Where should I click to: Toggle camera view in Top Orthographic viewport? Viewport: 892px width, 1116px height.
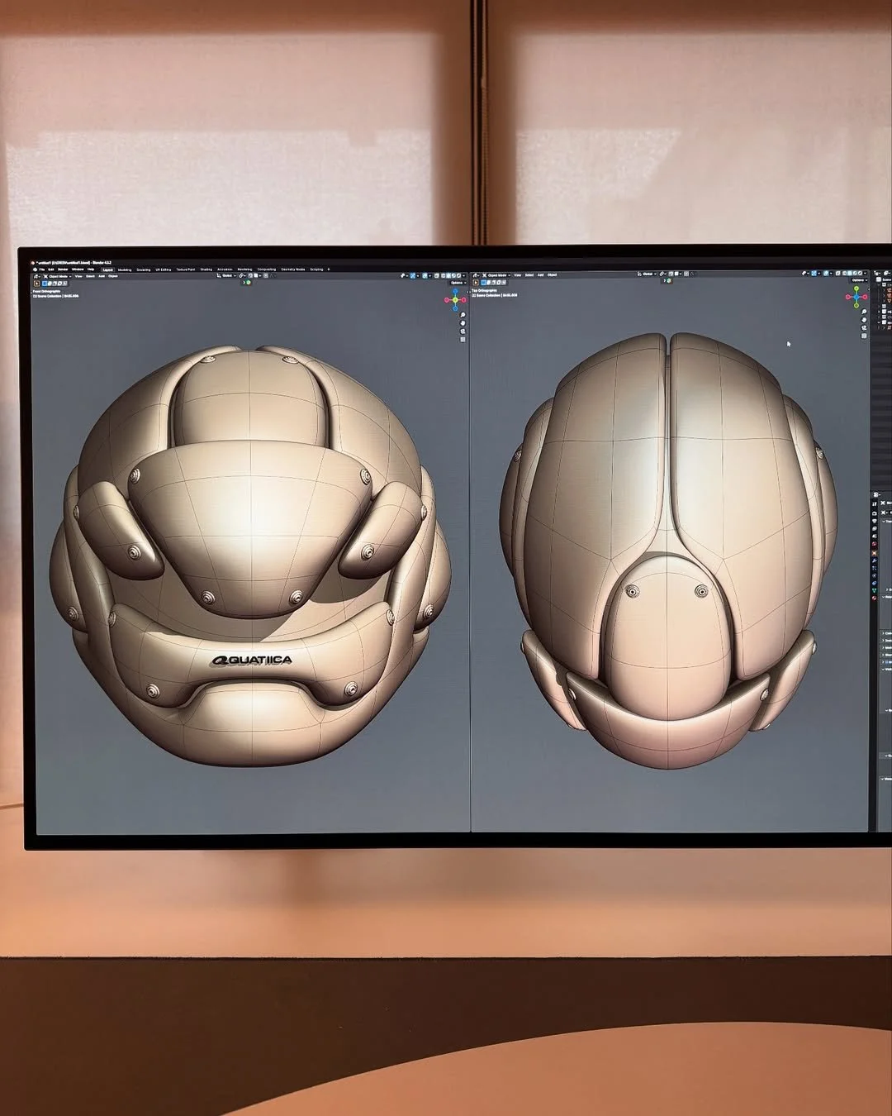coord(864,327)
